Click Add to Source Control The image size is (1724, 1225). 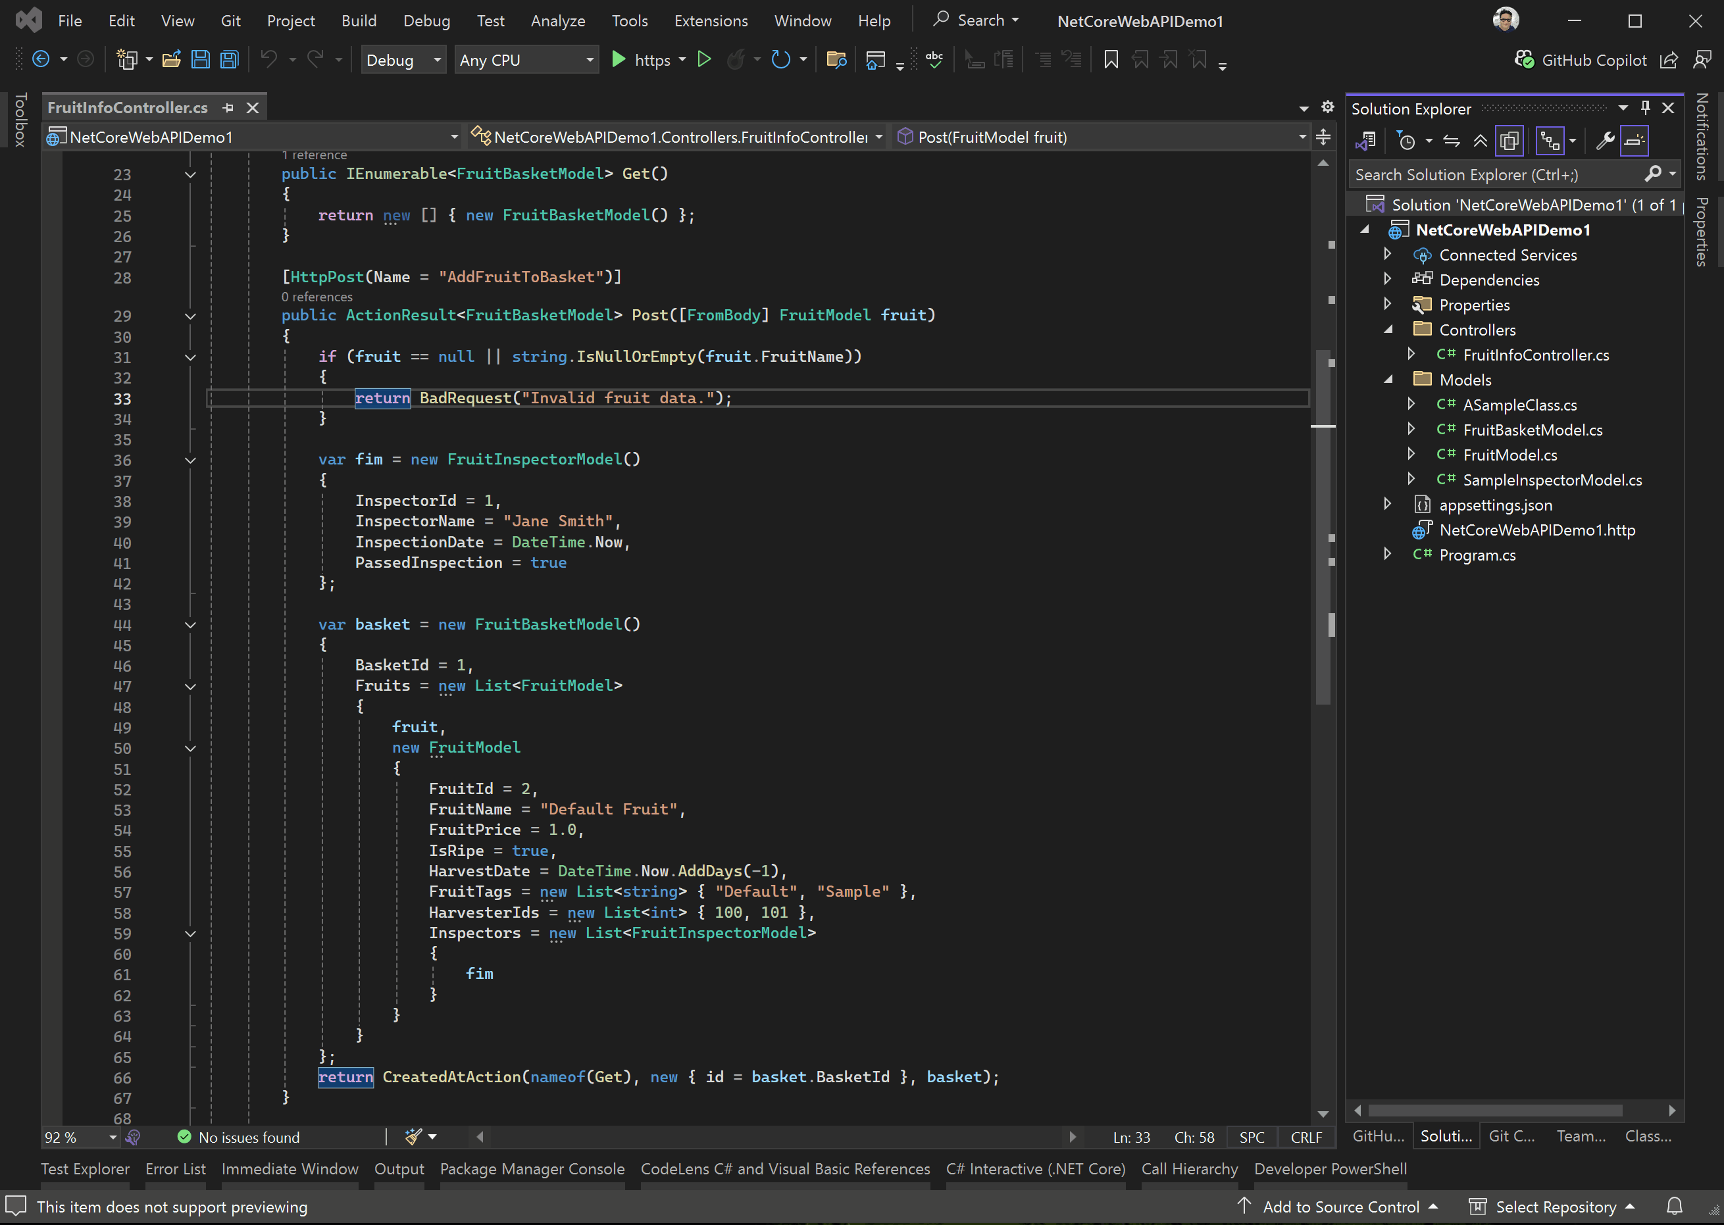pos(1341,1207)
